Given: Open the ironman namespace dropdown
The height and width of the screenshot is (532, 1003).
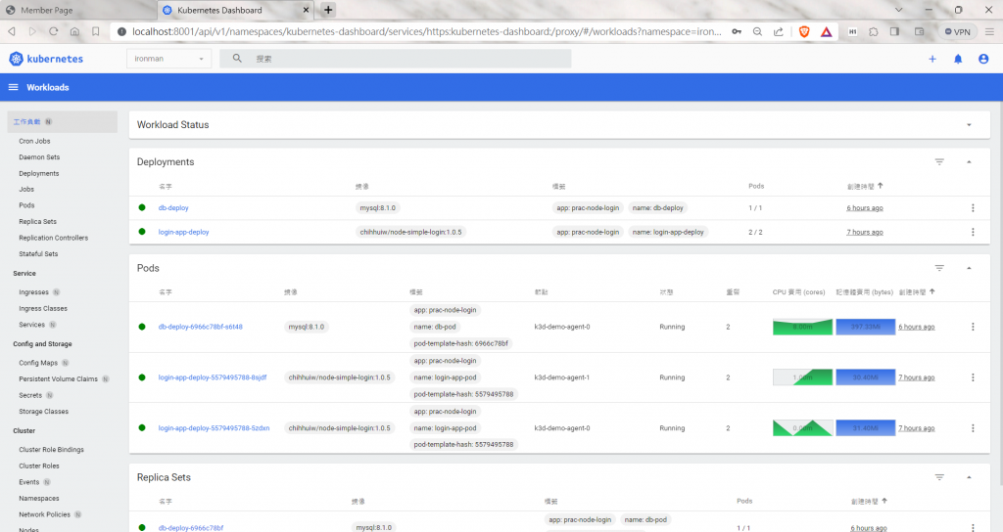Looking at the screenshot, I should click(x=168, y=59).
